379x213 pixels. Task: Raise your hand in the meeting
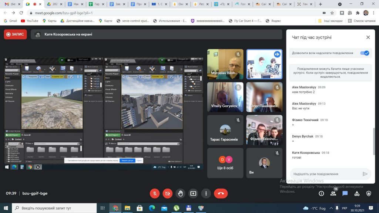(180, 193)
